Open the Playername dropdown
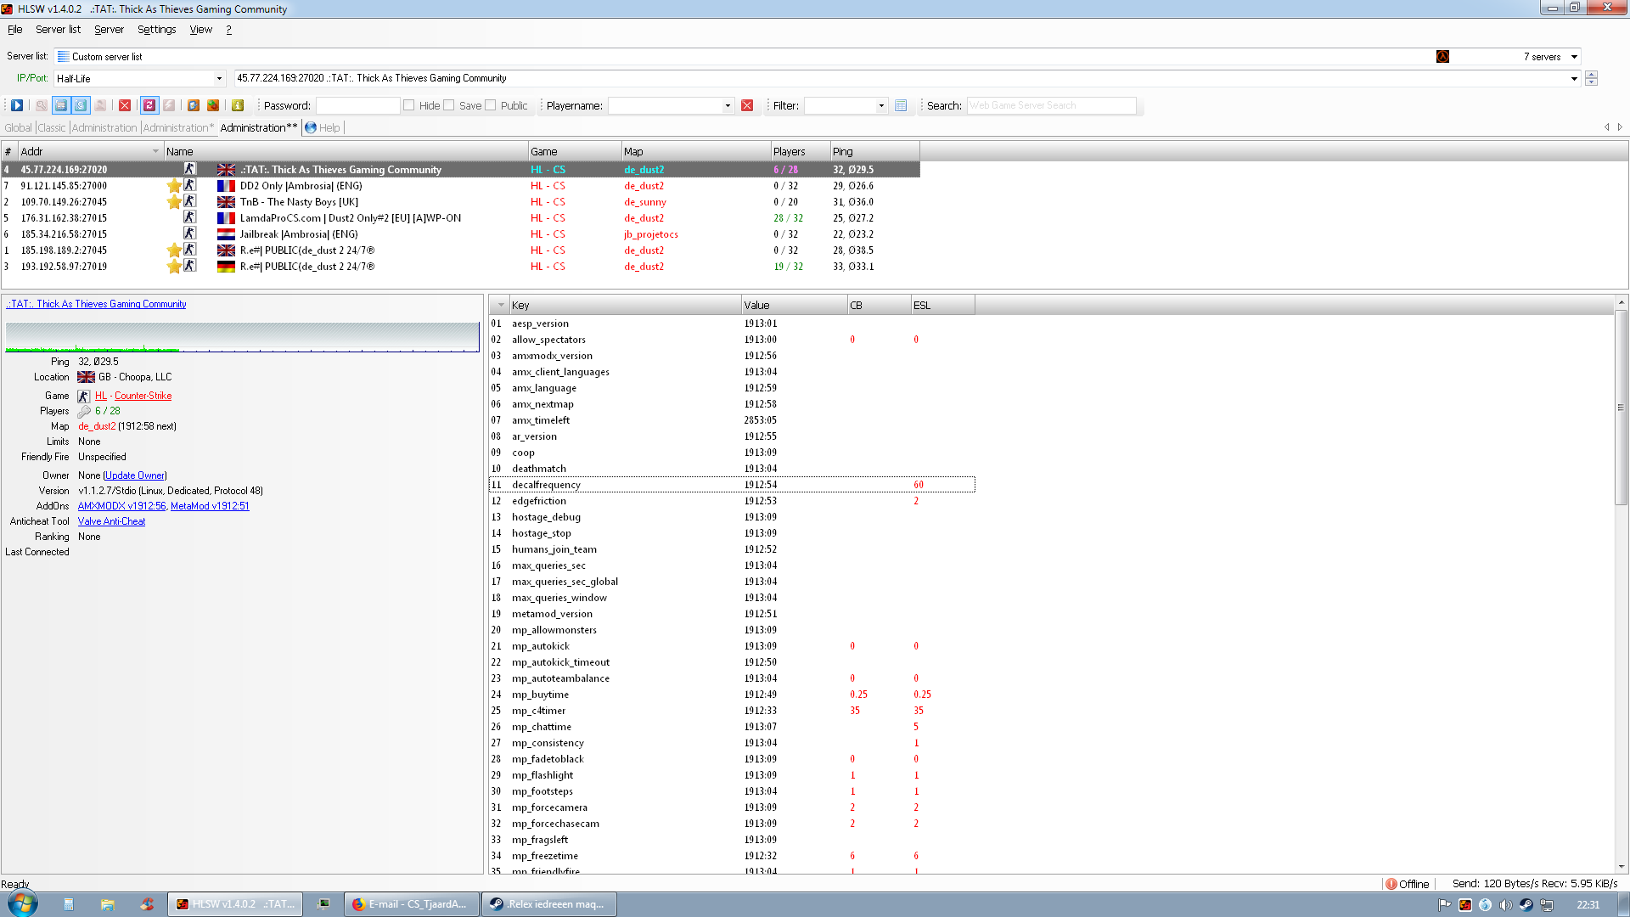 coord(728,106)
